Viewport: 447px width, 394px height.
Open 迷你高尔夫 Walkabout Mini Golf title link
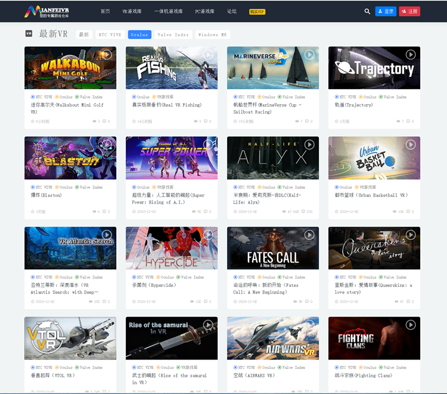point(67,108)
